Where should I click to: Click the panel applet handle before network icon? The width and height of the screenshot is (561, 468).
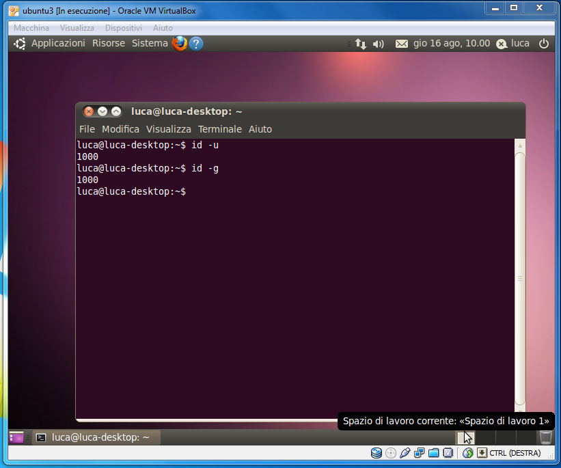(x=349, y=44)
